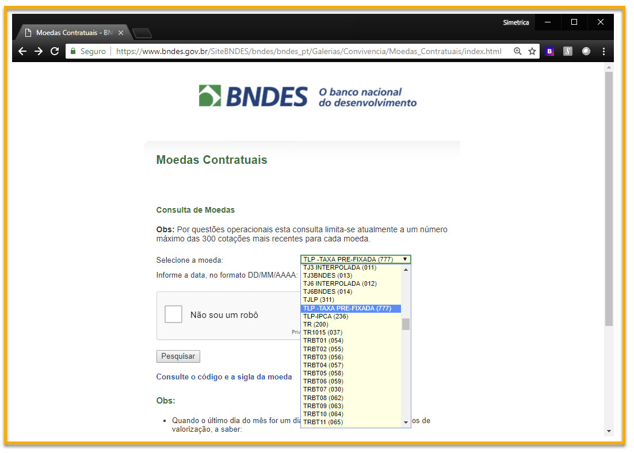This screenshot has height=453, width=634.
Task: Open 'Consulte o código e a sigla da moeda' link
Action: pos(224,377)
